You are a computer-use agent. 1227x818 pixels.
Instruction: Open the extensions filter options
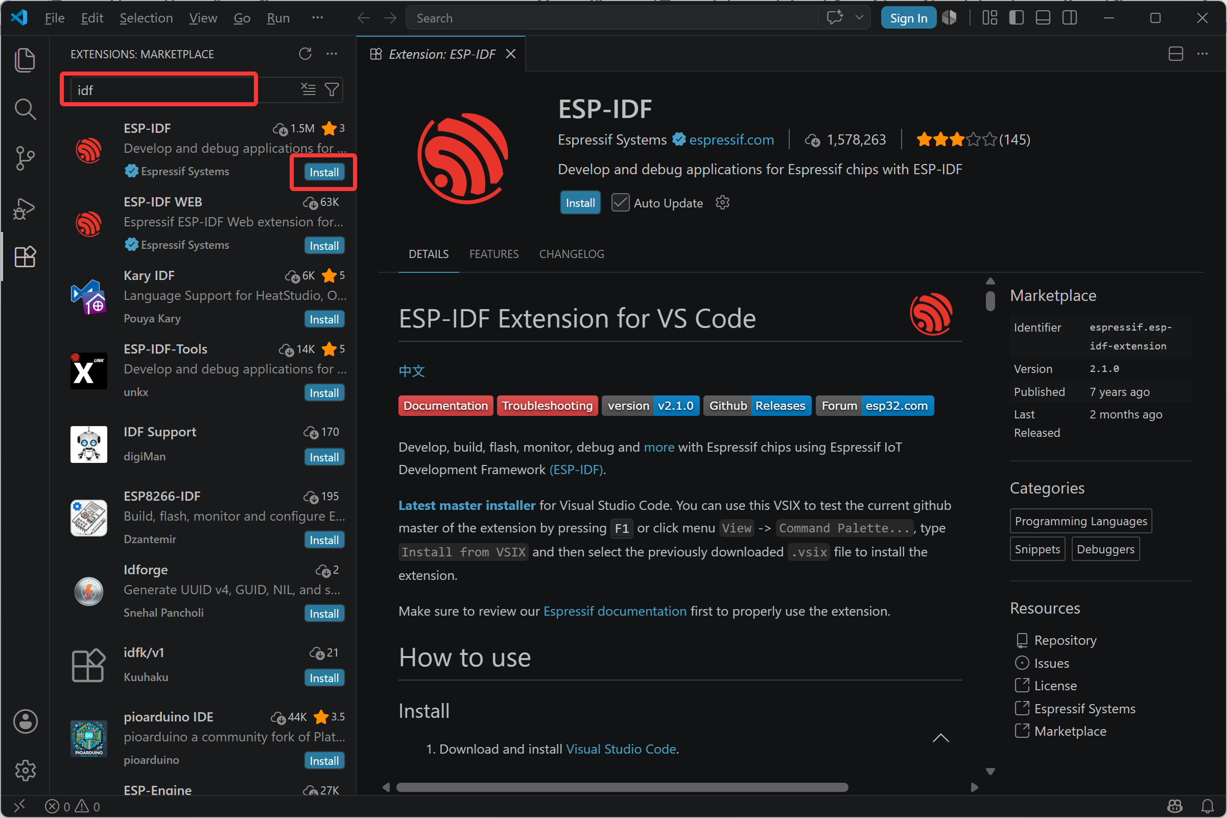point(332,90)
